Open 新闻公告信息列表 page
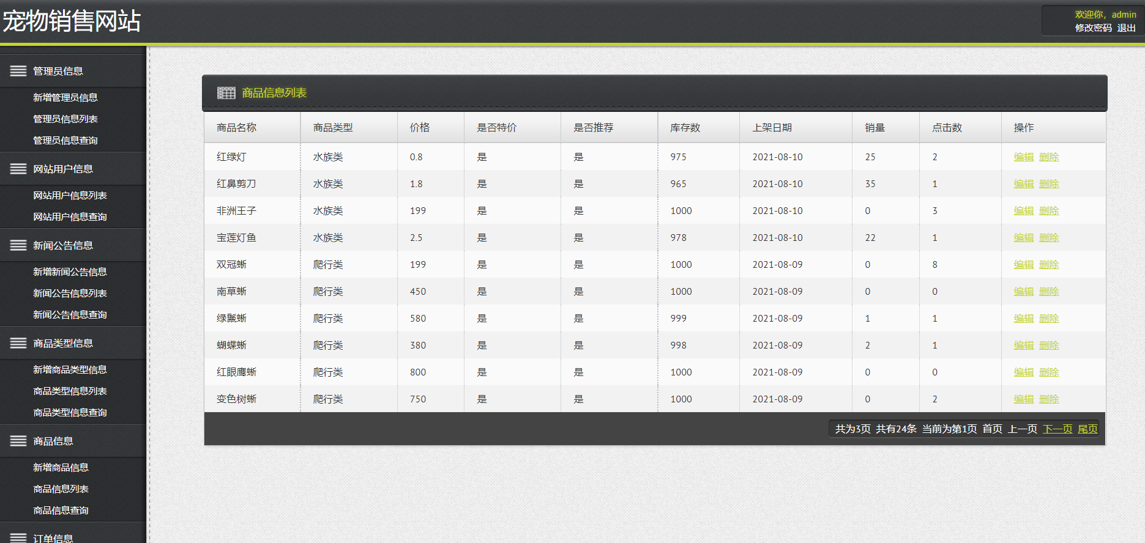 [x=70, y=293]
